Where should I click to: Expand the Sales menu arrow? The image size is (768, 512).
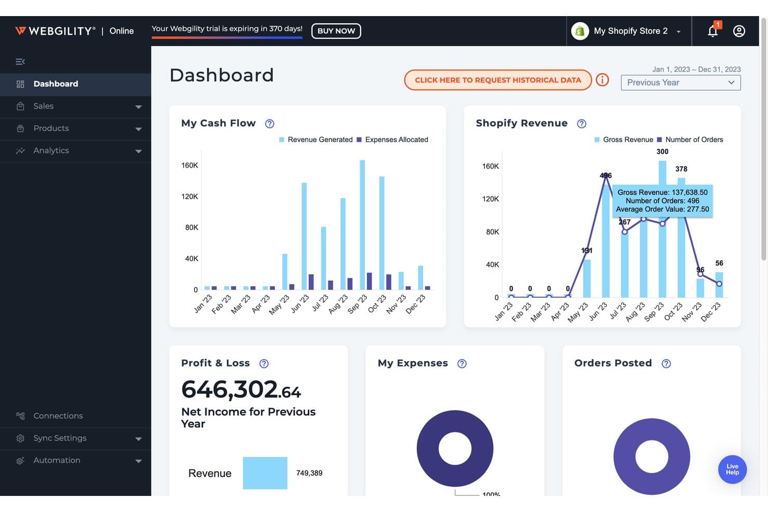[x=139, y=107]
